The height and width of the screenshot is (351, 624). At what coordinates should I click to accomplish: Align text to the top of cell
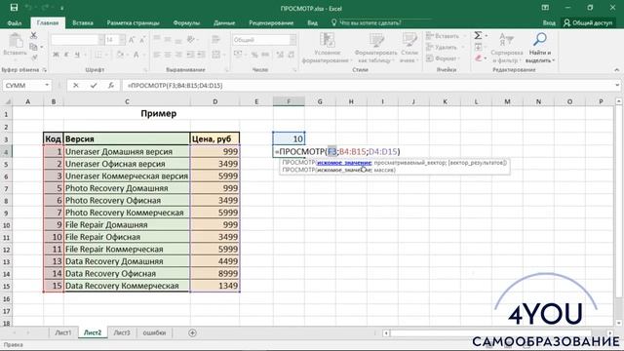157,39
